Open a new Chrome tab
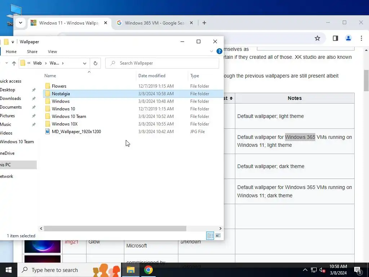The image size is (369, 277). pos(204,23)
